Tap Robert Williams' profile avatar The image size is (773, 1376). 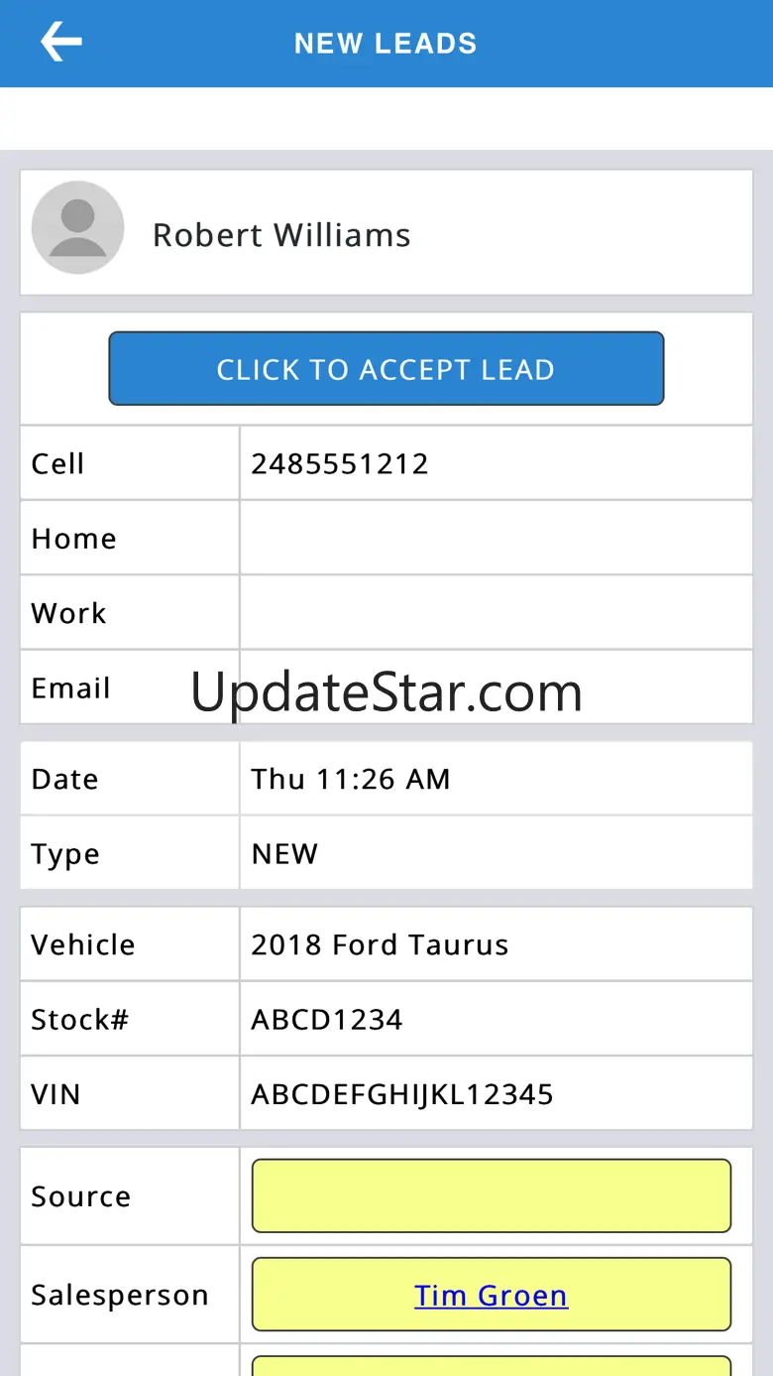pos(77,227)
